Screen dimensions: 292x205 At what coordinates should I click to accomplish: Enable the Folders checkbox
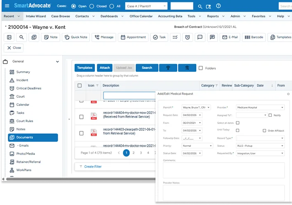[x=201, y=68]
